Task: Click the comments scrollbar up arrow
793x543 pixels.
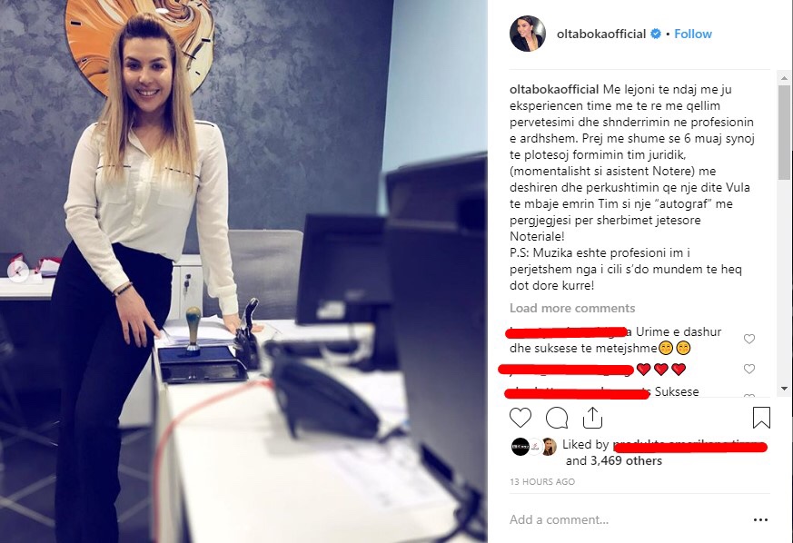Action: point(784,78)
